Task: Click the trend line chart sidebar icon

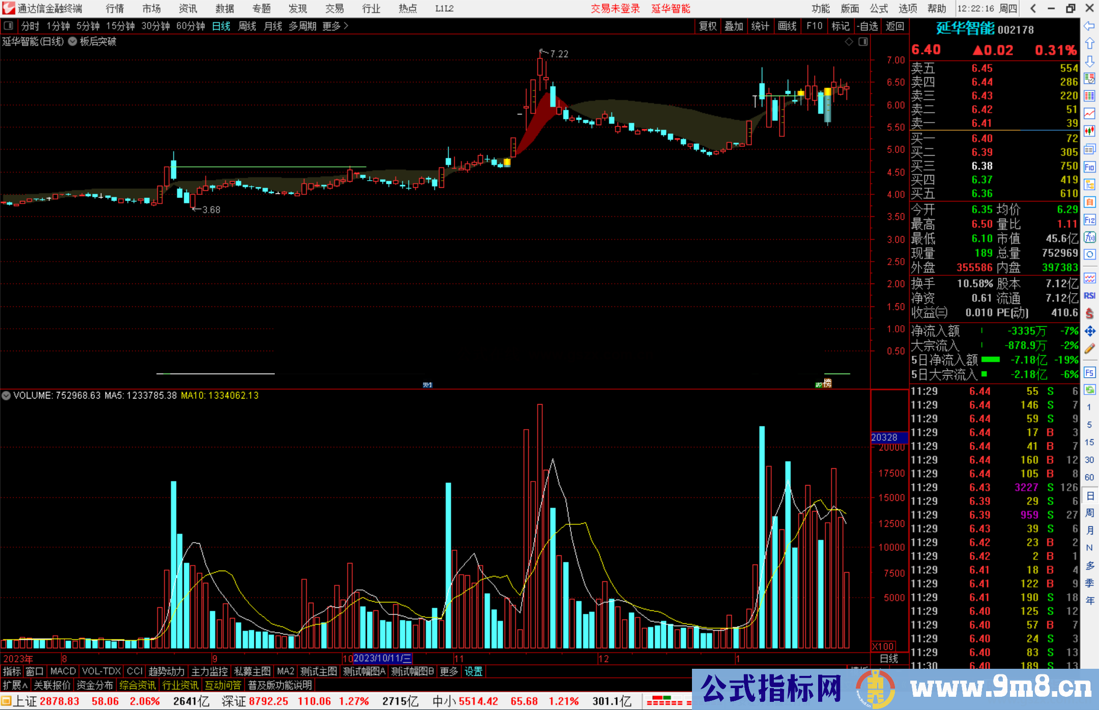Action: (x=1089, y=113)
